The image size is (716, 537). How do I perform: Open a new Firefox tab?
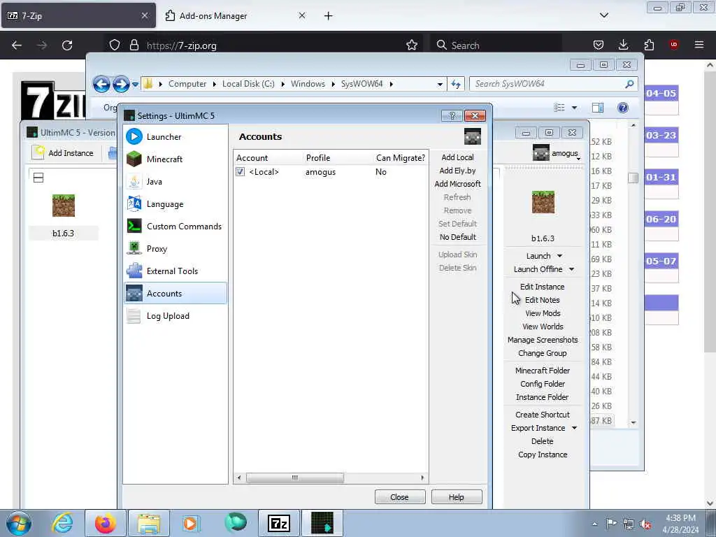coord(329,16)
